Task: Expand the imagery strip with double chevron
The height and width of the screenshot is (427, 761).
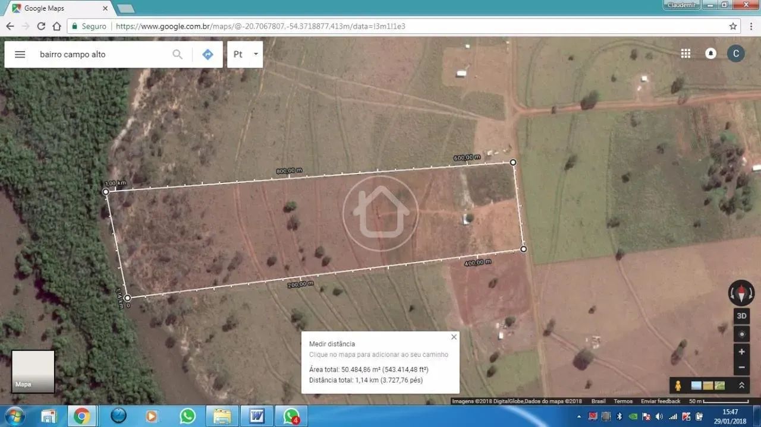Action: (741, 385)
